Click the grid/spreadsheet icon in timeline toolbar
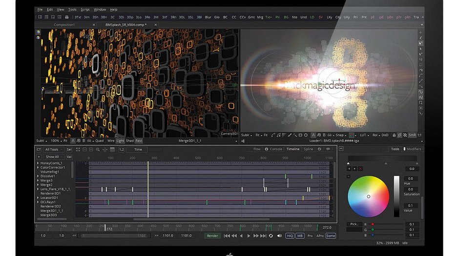This screenshot has width=459, height=256. click(x=112, y=150)
